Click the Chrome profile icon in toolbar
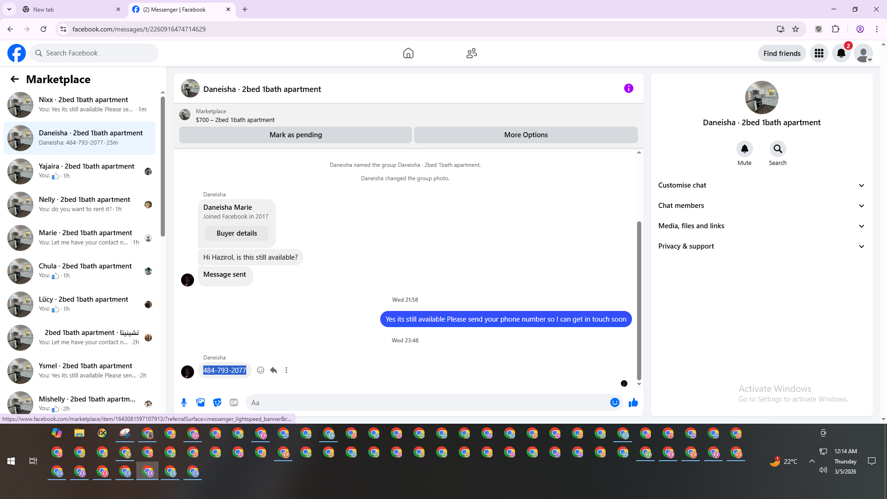887x499 pixels. tap(860, 29)
